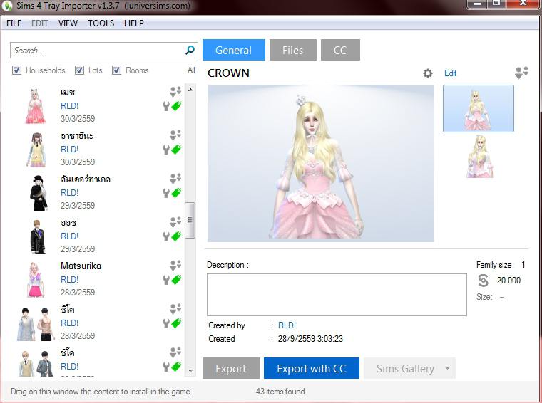
Task: Click household type icon in เมช row
Action: click(x=175, y=91)
